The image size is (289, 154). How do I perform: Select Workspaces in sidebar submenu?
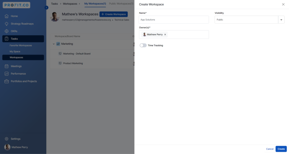click(23, 57)
